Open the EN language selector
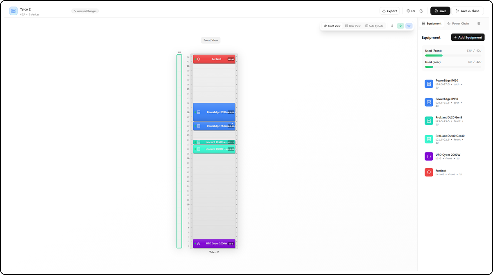Image resolution: width=493 pixels, height=275 pixels. point(411,11)
